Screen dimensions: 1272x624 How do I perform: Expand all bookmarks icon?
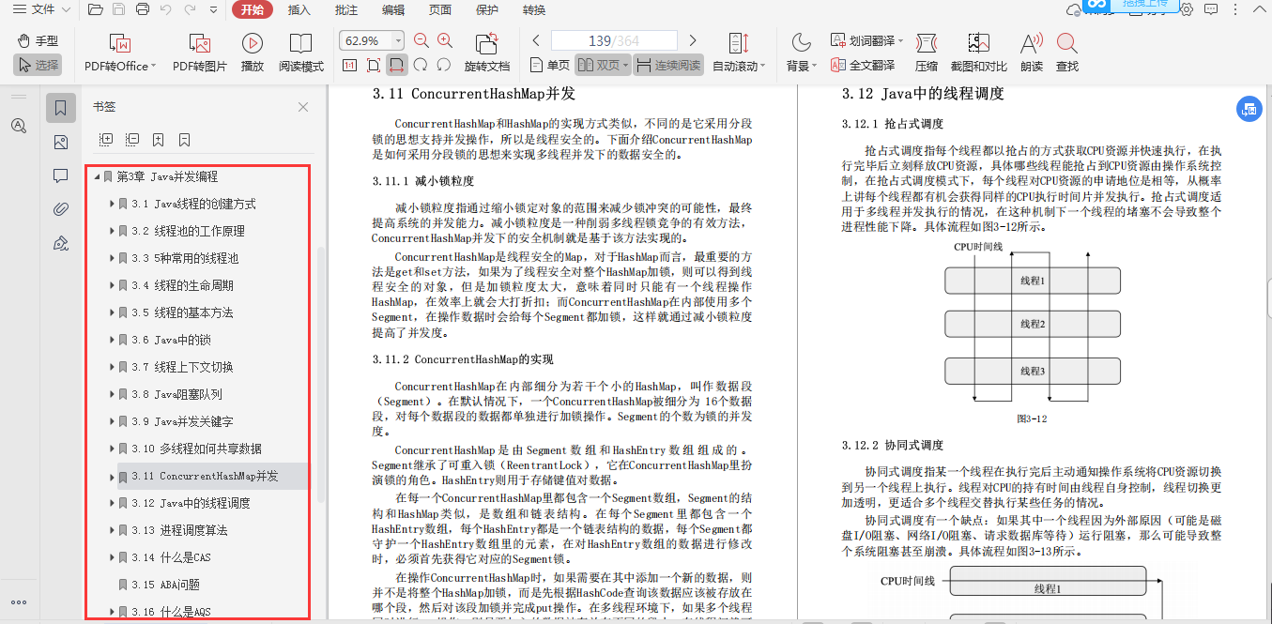pyautogui.click(x=106, y=140)
